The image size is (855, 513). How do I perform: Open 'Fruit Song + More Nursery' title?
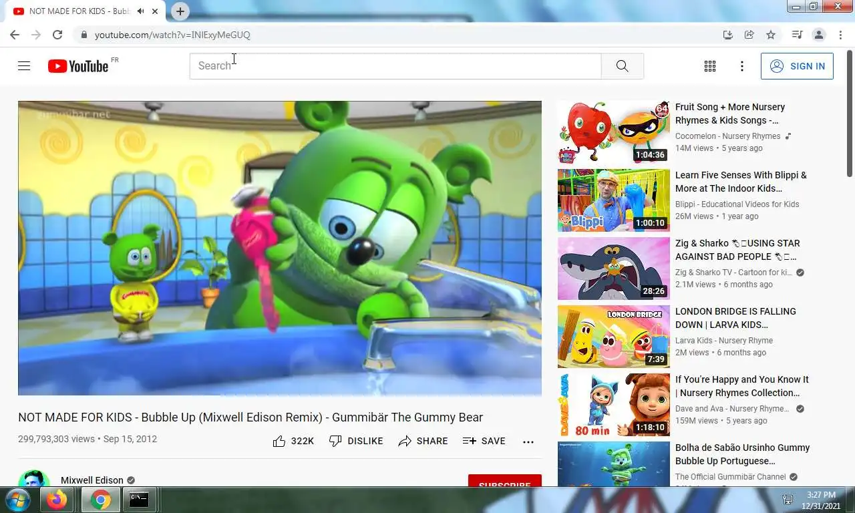point(730,114)
